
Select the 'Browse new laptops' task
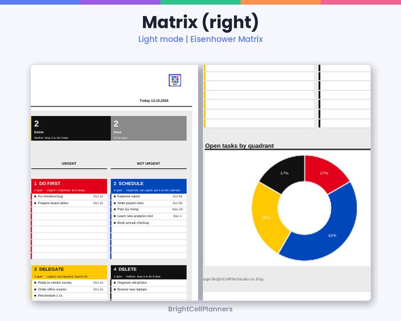pos(132,289)
